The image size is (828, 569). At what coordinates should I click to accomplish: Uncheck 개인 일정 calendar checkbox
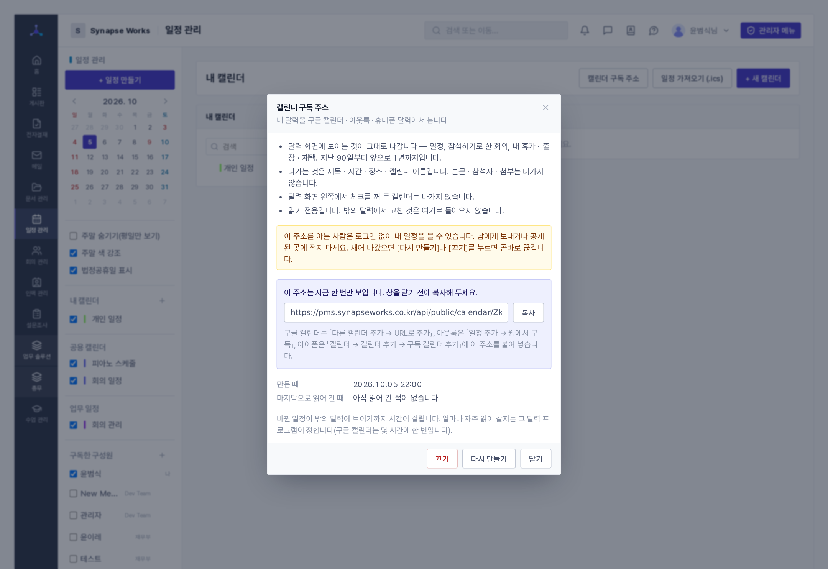tap(73, 319)
